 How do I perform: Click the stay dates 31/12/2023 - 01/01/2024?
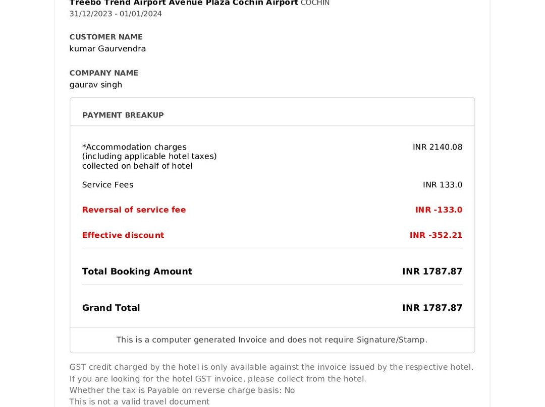click(x=116, y=14)
